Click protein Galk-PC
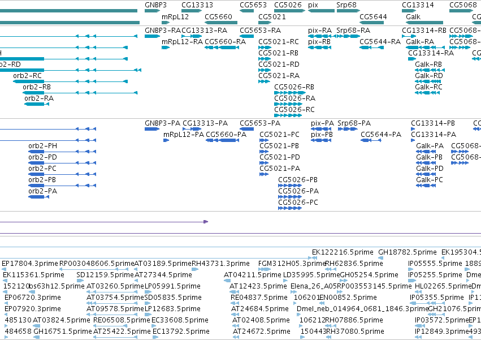The width and height of the screenshot is (481, 340). [x=430, y=180]
